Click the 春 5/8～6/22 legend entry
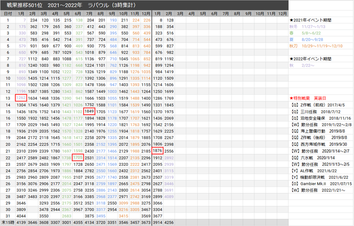Viewport: 354px width, 226px height. tap(305, 33)
